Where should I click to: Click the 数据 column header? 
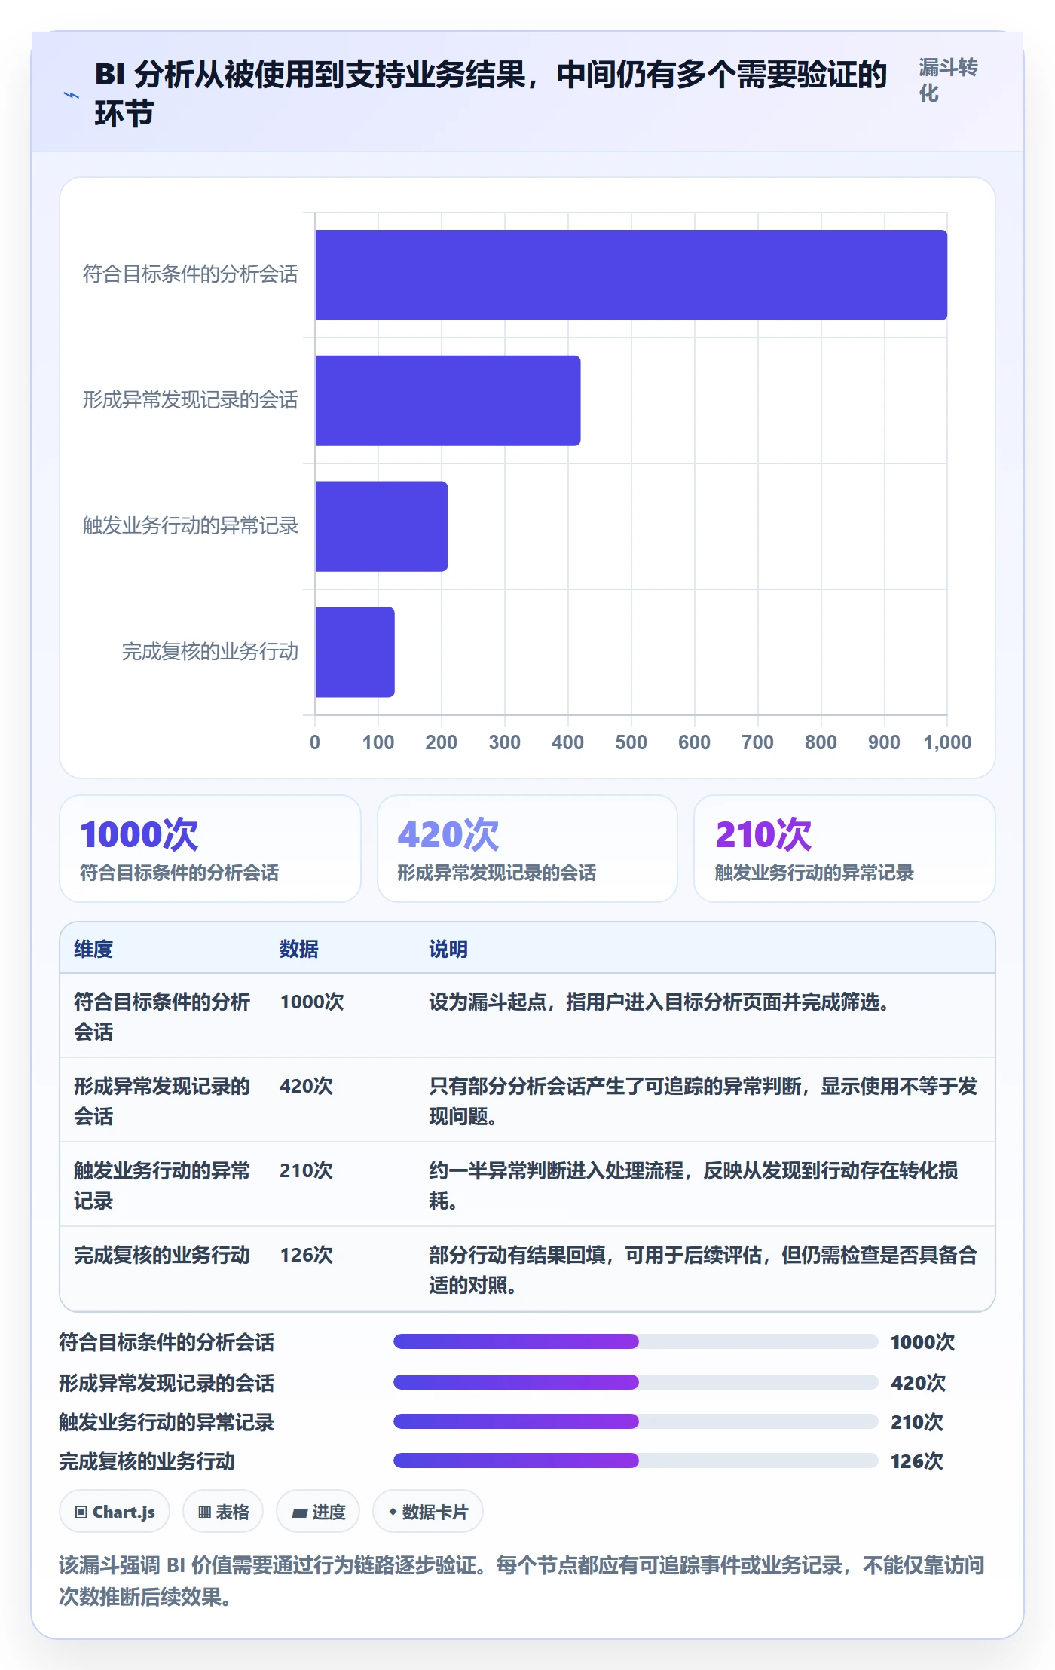coord(299,949)
